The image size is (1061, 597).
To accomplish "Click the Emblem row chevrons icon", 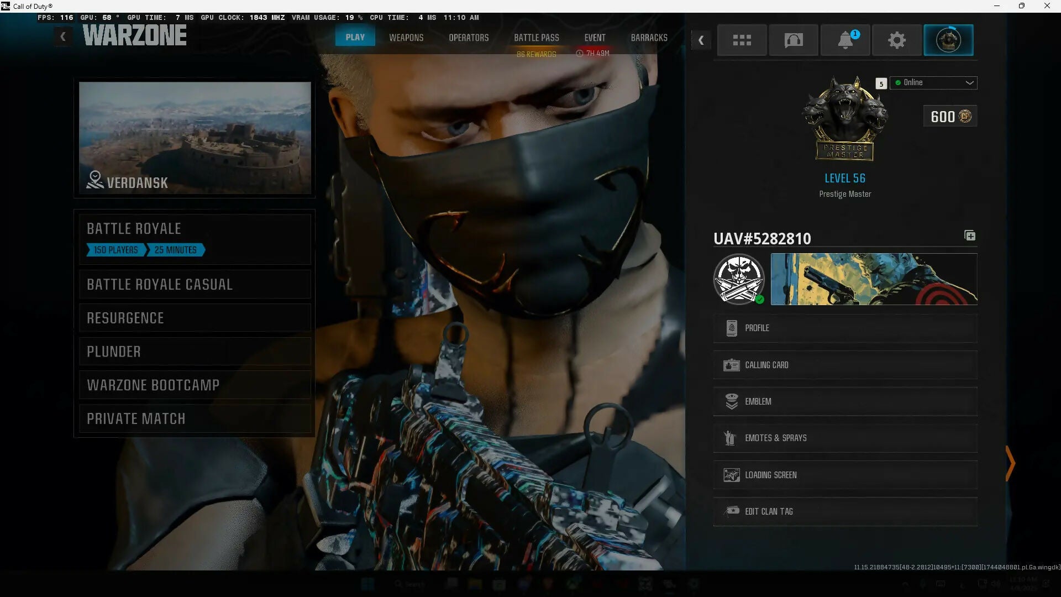I will [x=731, y=401].
